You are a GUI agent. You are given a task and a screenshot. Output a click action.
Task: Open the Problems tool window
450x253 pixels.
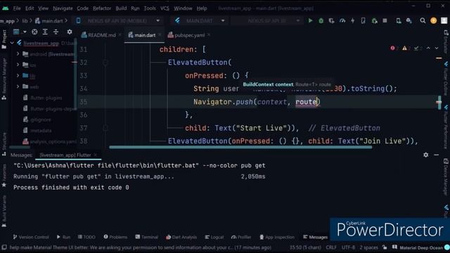pyautogui.click(x=115, y=237)
